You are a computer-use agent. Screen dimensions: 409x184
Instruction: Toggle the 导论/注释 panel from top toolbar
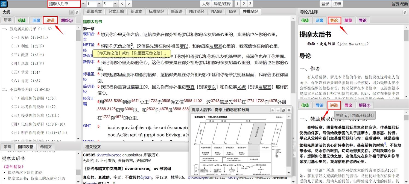(222, 4)
